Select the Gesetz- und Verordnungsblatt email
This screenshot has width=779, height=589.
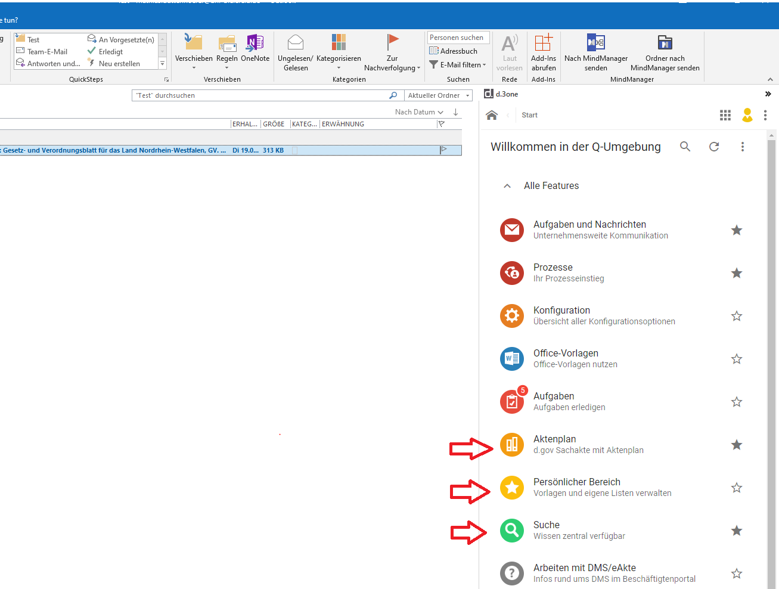click(231, 150)
